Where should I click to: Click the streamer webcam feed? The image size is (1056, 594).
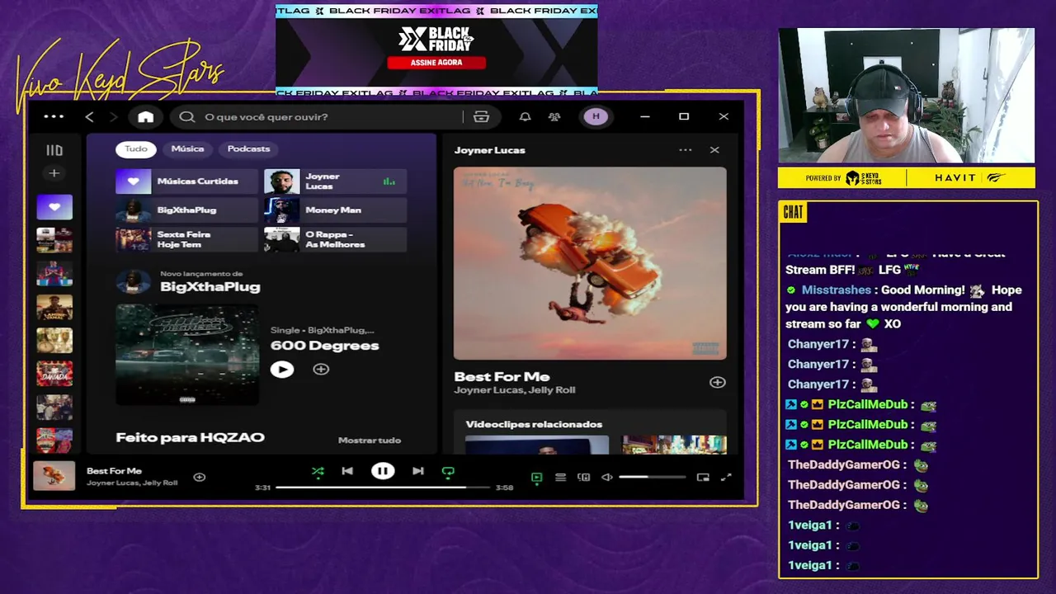tap(906, 97)
